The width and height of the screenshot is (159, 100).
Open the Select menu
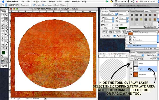pos(52,2)
